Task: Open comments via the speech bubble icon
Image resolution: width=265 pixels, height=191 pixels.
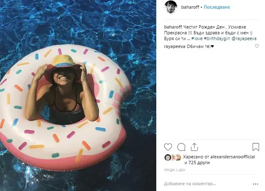Action: click(x=181, y=147)
